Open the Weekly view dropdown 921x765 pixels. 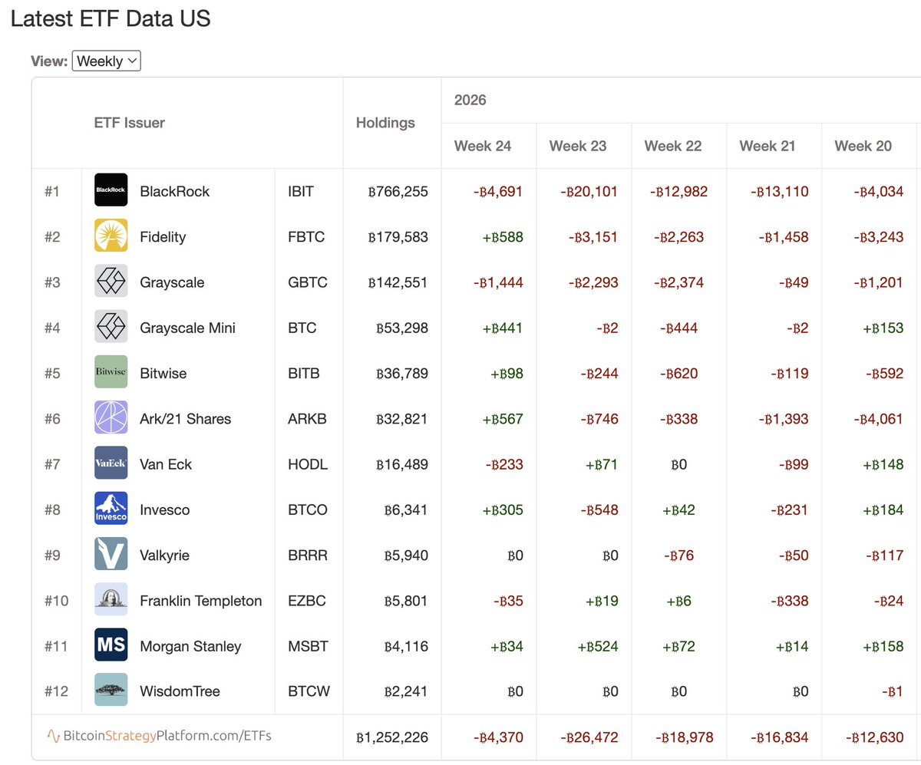tap(106, 61)
